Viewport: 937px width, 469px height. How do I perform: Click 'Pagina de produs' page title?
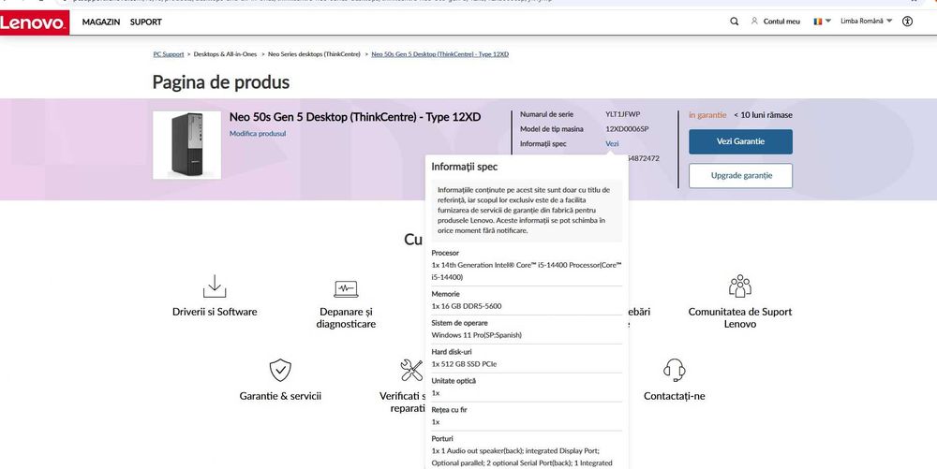click(221, 81)
